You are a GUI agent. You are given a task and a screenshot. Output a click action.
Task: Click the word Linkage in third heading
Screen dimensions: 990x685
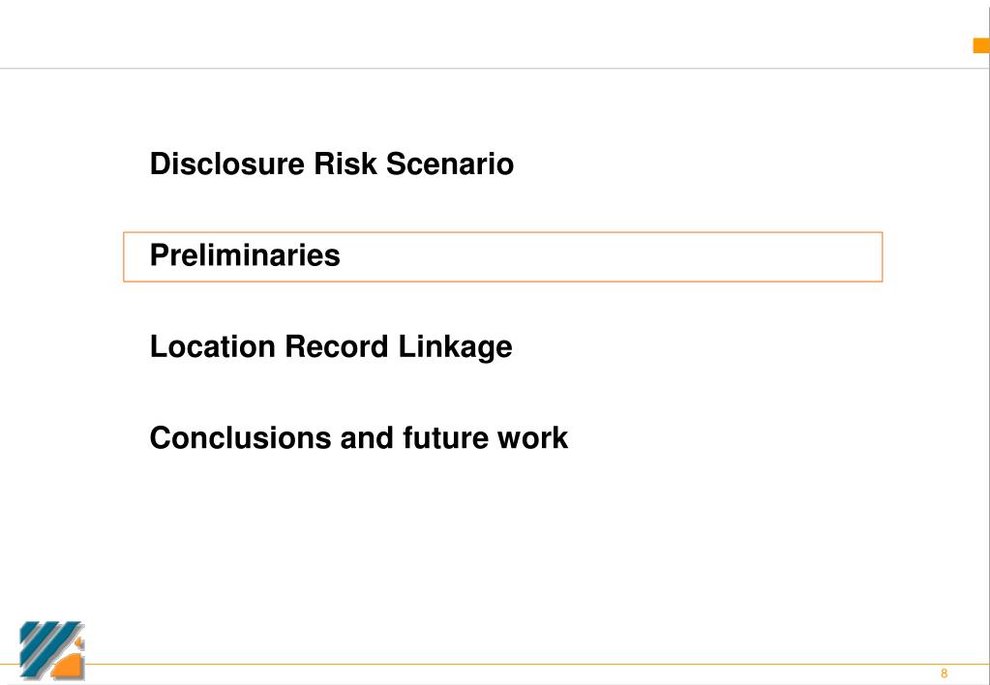coord(455,347)
